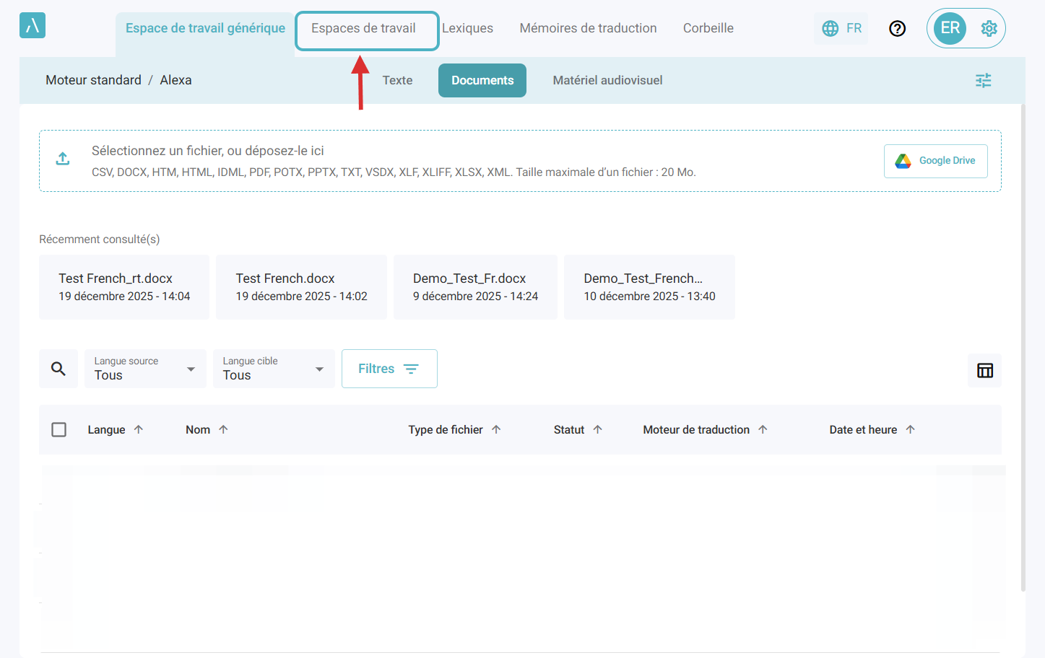
Task: Toggle the select-all checkbox in table header
Action: coord(59,429)
